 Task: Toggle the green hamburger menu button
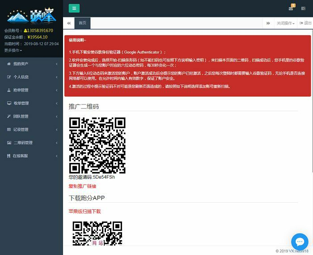74,8
